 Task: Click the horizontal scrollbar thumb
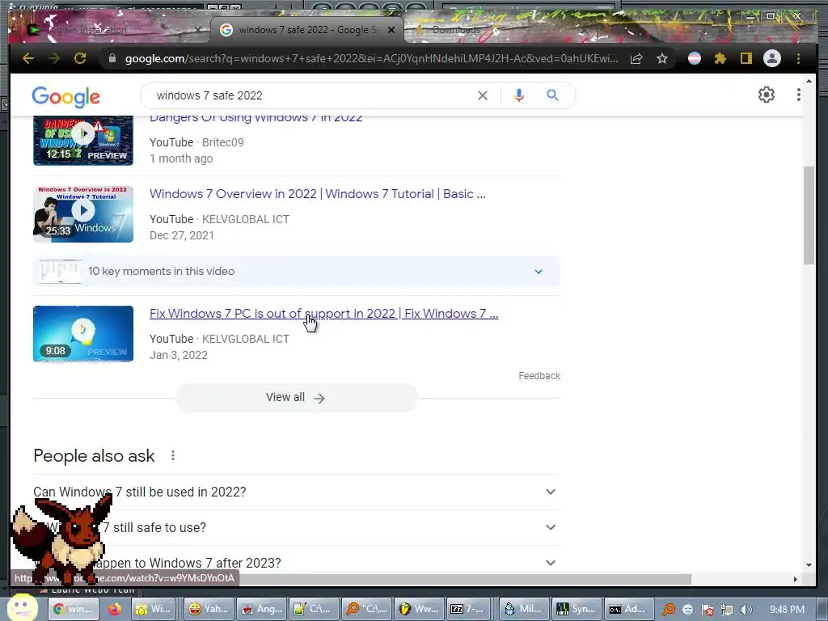[465, 579]
